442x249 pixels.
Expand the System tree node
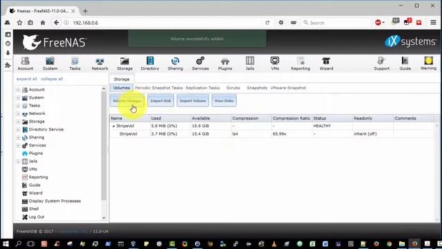coord(18,98)
